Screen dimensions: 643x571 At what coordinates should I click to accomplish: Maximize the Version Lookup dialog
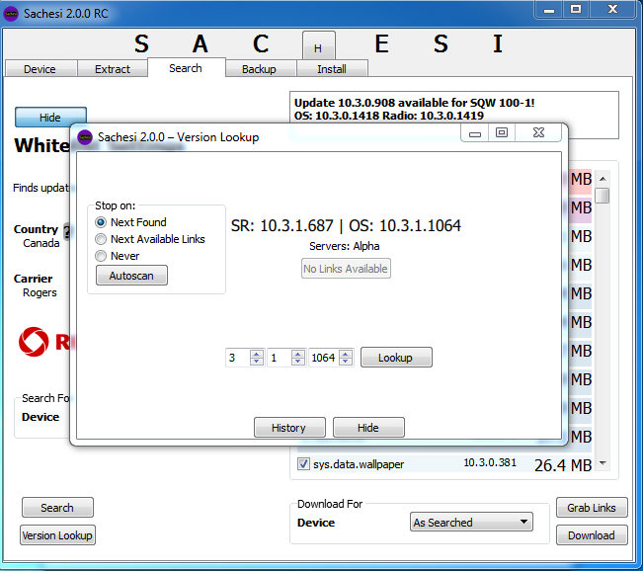502,133
